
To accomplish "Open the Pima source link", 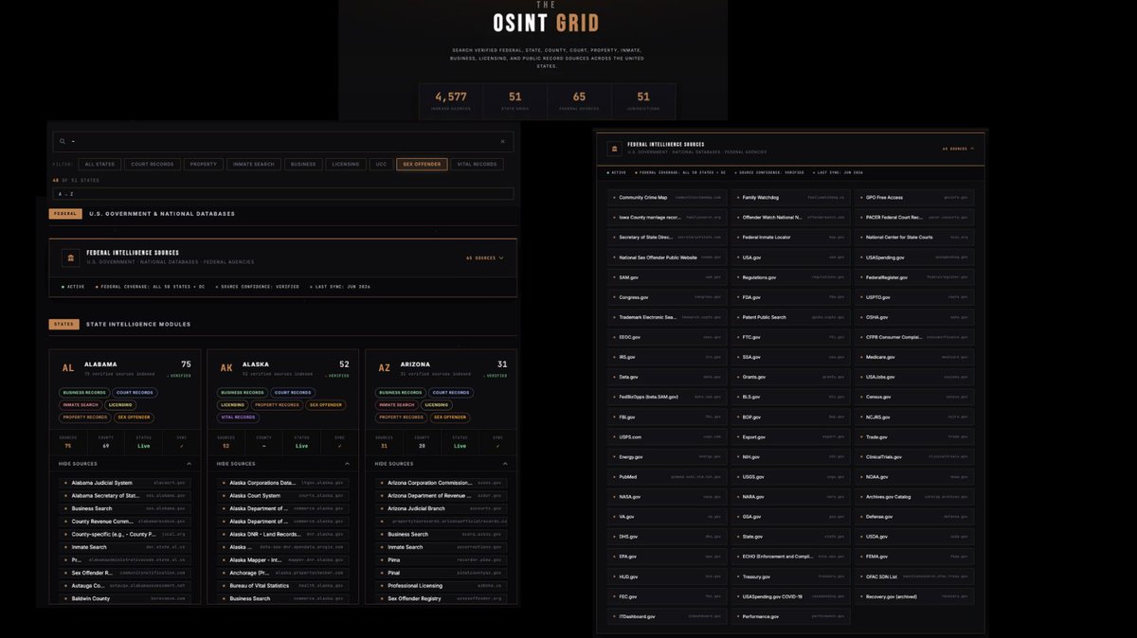I will [x=442, y=559].
